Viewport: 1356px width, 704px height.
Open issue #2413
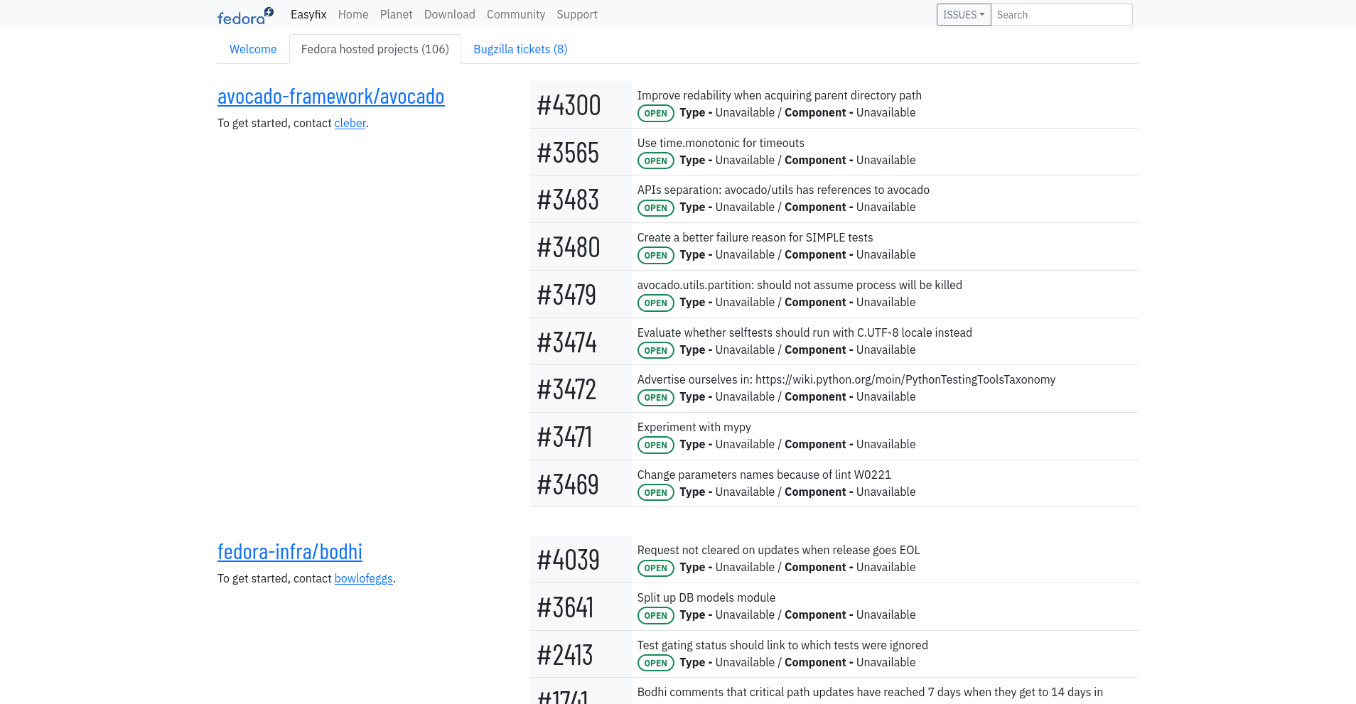[565, 655]
